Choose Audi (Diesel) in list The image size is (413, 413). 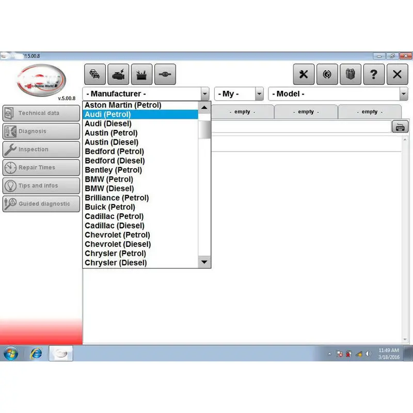click(x=140, y=123)
